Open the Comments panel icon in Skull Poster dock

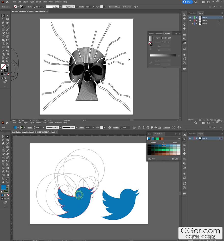click(x=184, y=69)
